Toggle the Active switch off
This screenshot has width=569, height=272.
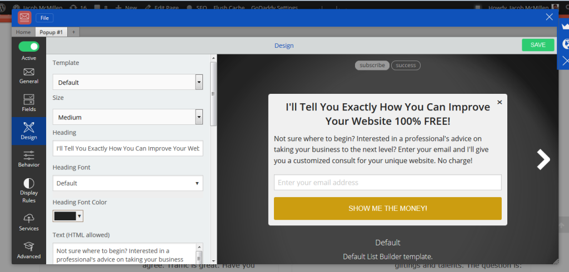[x=29, y=47]
